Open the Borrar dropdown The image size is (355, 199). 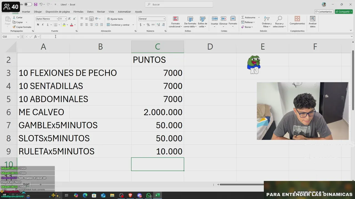(x=247, y=27)
